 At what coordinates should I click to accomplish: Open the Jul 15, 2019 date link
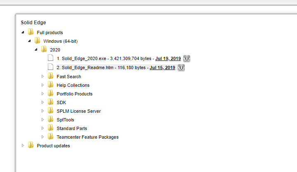pos(163,67)
